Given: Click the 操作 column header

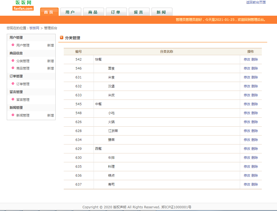Looking at the screenshot, I should (251, 52).
